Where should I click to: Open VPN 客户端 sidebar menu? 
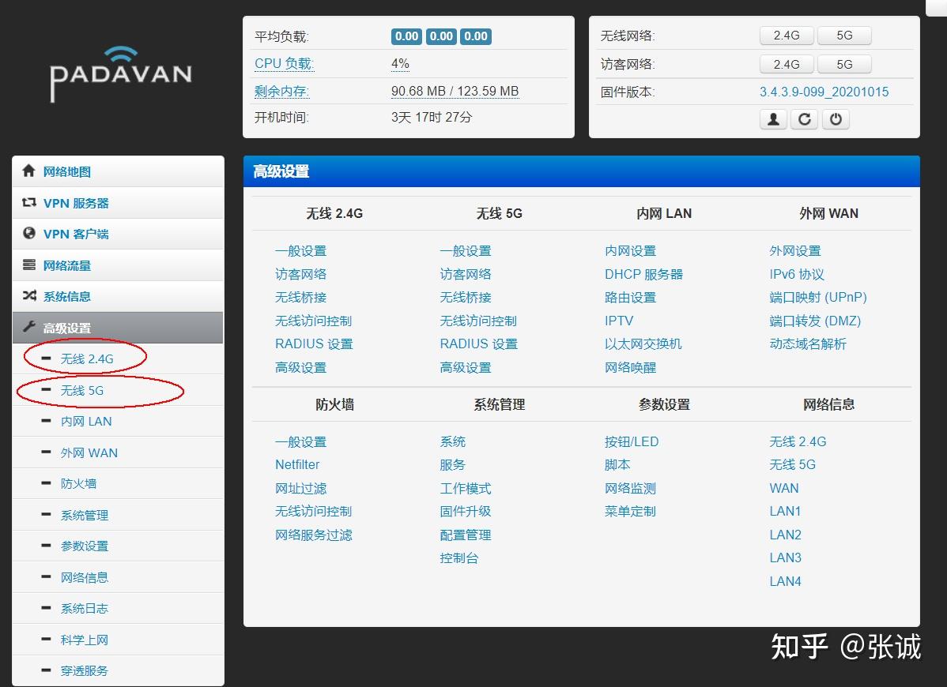(118, 234)
